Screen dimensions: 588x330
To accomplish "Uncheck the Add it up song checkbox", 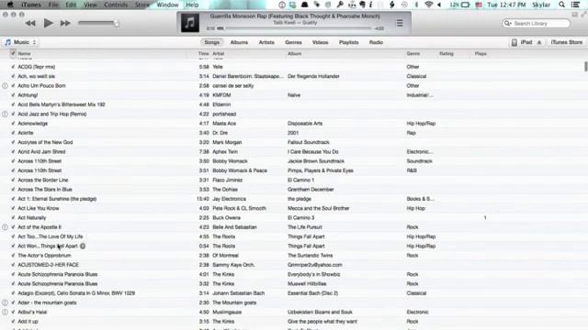I will tap(13, 322).
